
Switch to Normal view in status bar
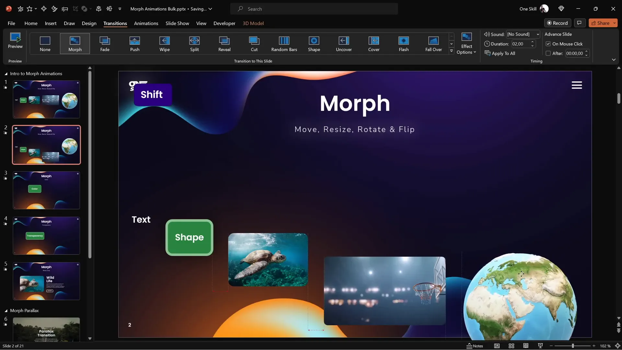pos(497,346)
